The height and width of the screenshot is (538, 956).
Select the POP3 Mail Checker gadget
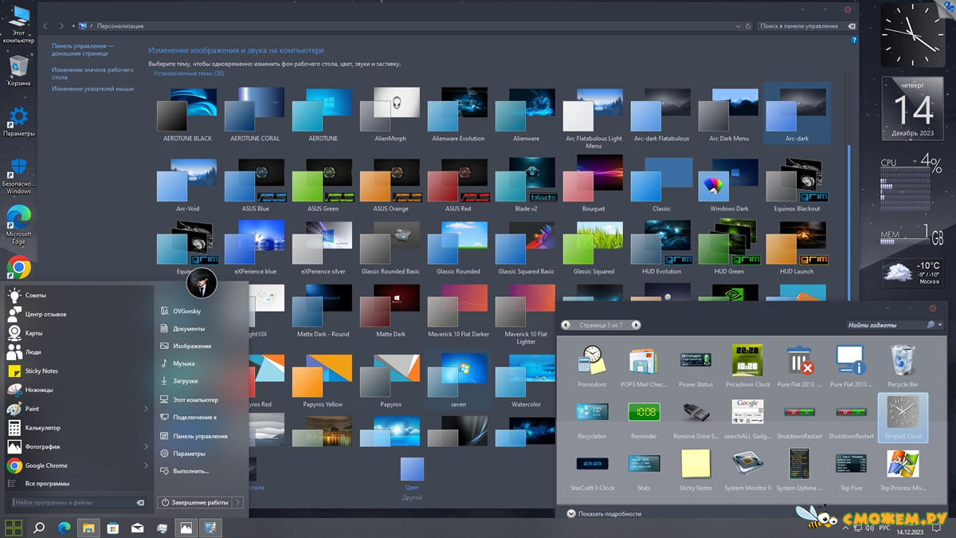pyautogui.click(x=644, y=367)
